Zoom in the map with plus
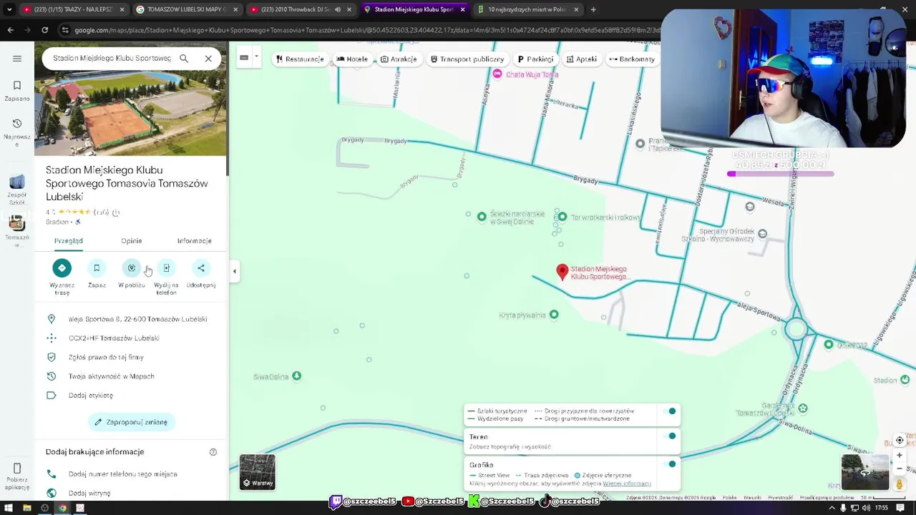 tap(900, 456)
